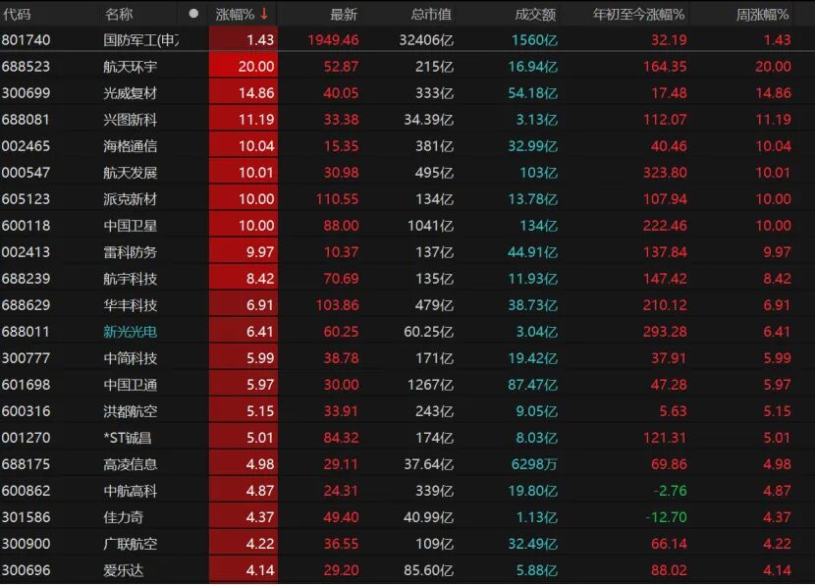Click the *ST铖昌 stock name
The image size is (815, 585).
[130, 438]
